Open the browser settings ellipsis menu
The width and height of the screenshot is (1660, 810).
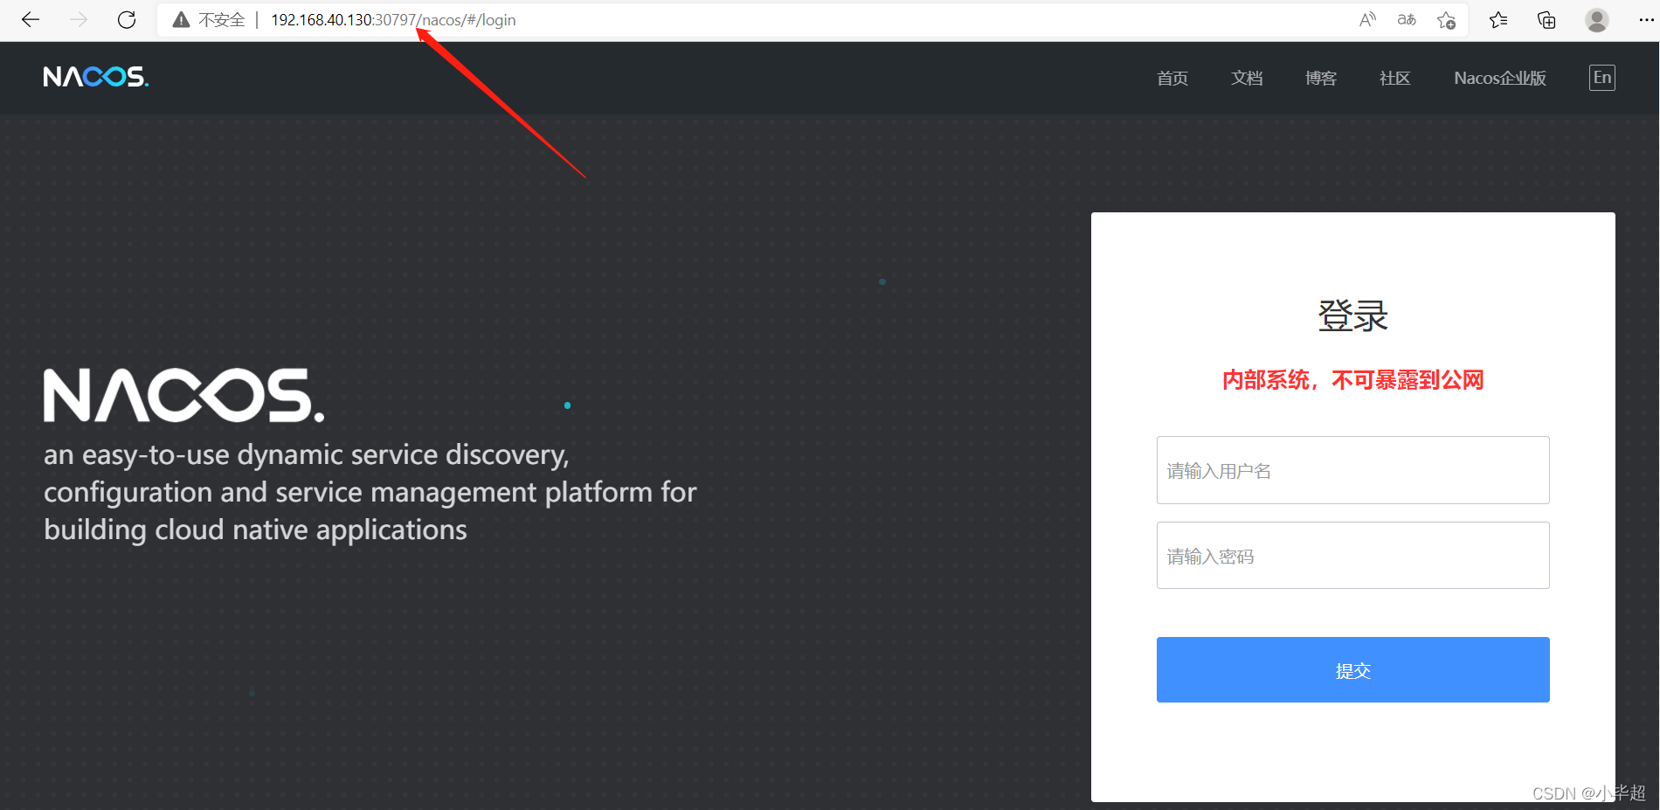pos(1646,19)
